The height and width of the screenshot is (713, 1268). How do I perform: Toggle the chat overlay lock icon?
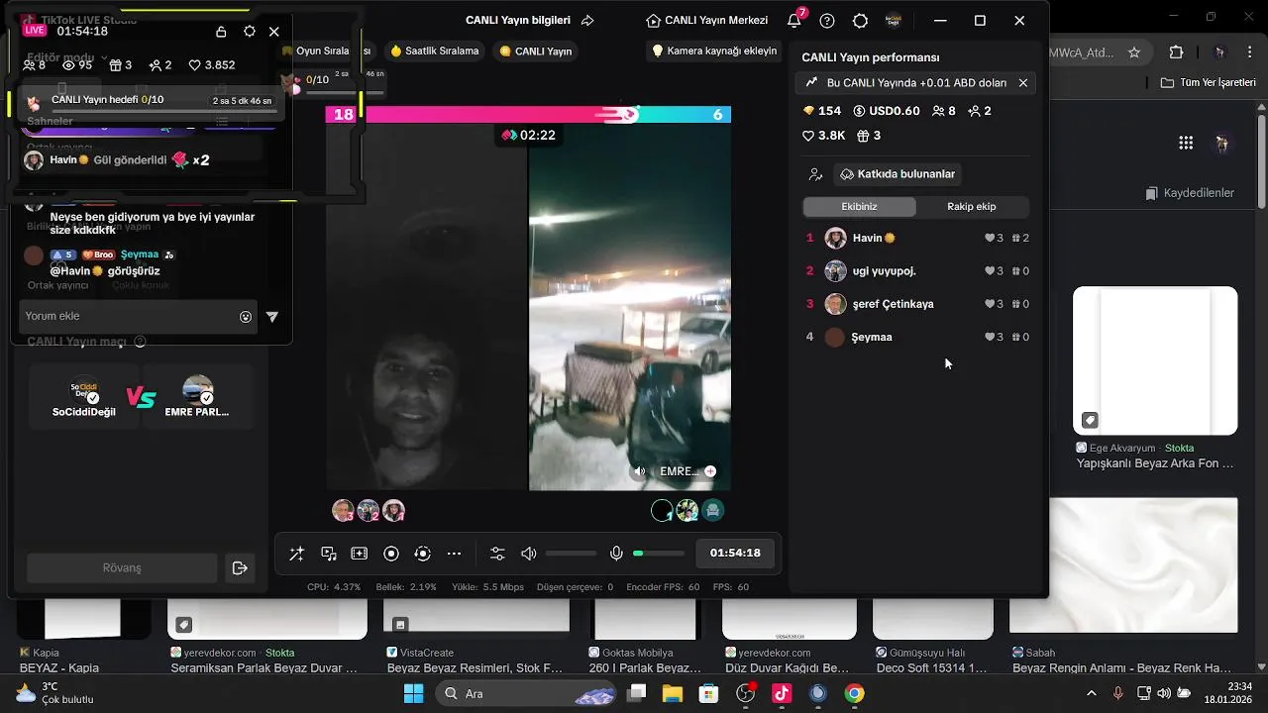coord(221,32)
